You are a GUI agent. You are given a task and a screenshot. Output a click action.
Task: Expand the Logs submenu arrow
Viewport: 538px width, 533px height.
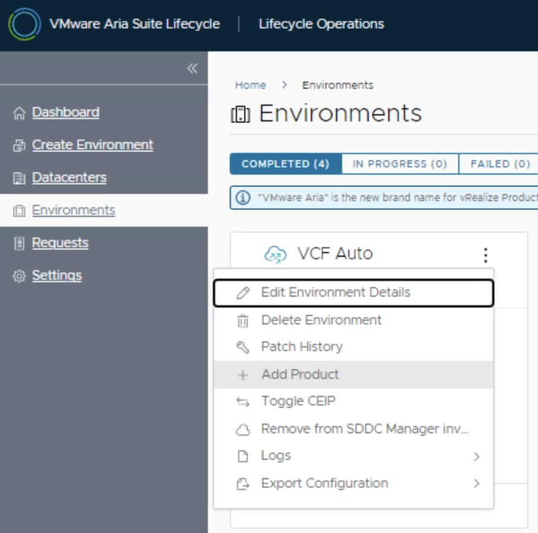coord(476,457)
